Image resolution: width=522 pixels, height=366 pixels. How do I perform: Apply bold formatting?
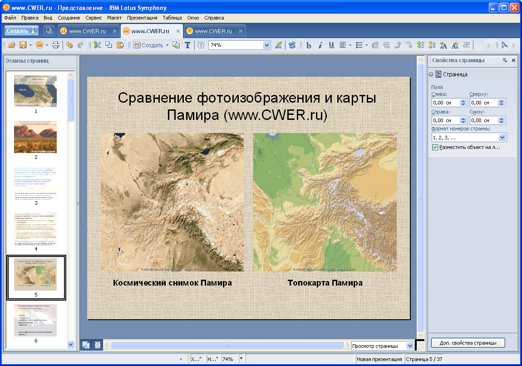pos(309,45)
